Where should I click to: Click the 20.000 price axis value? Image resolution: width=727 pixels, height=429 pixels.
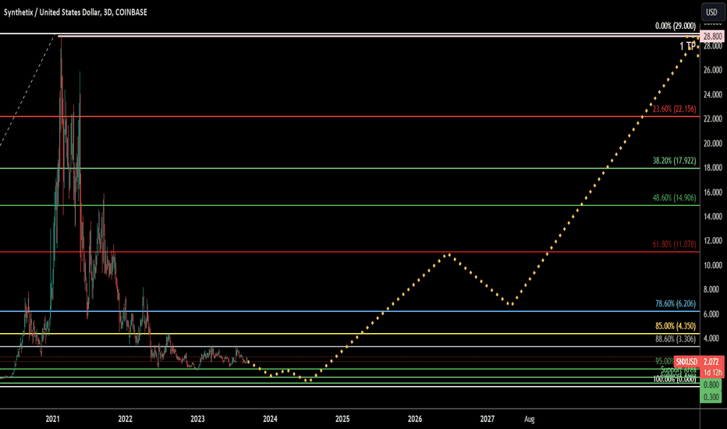coord(713,144)
